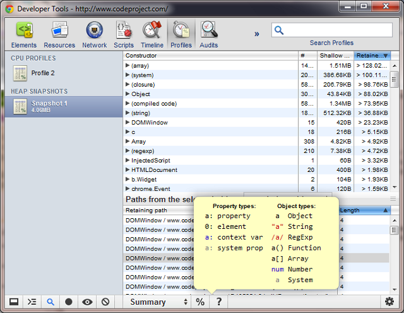Expand the (system) constructor row
Viewport: 404px width, 313px height.
[128, 75]
